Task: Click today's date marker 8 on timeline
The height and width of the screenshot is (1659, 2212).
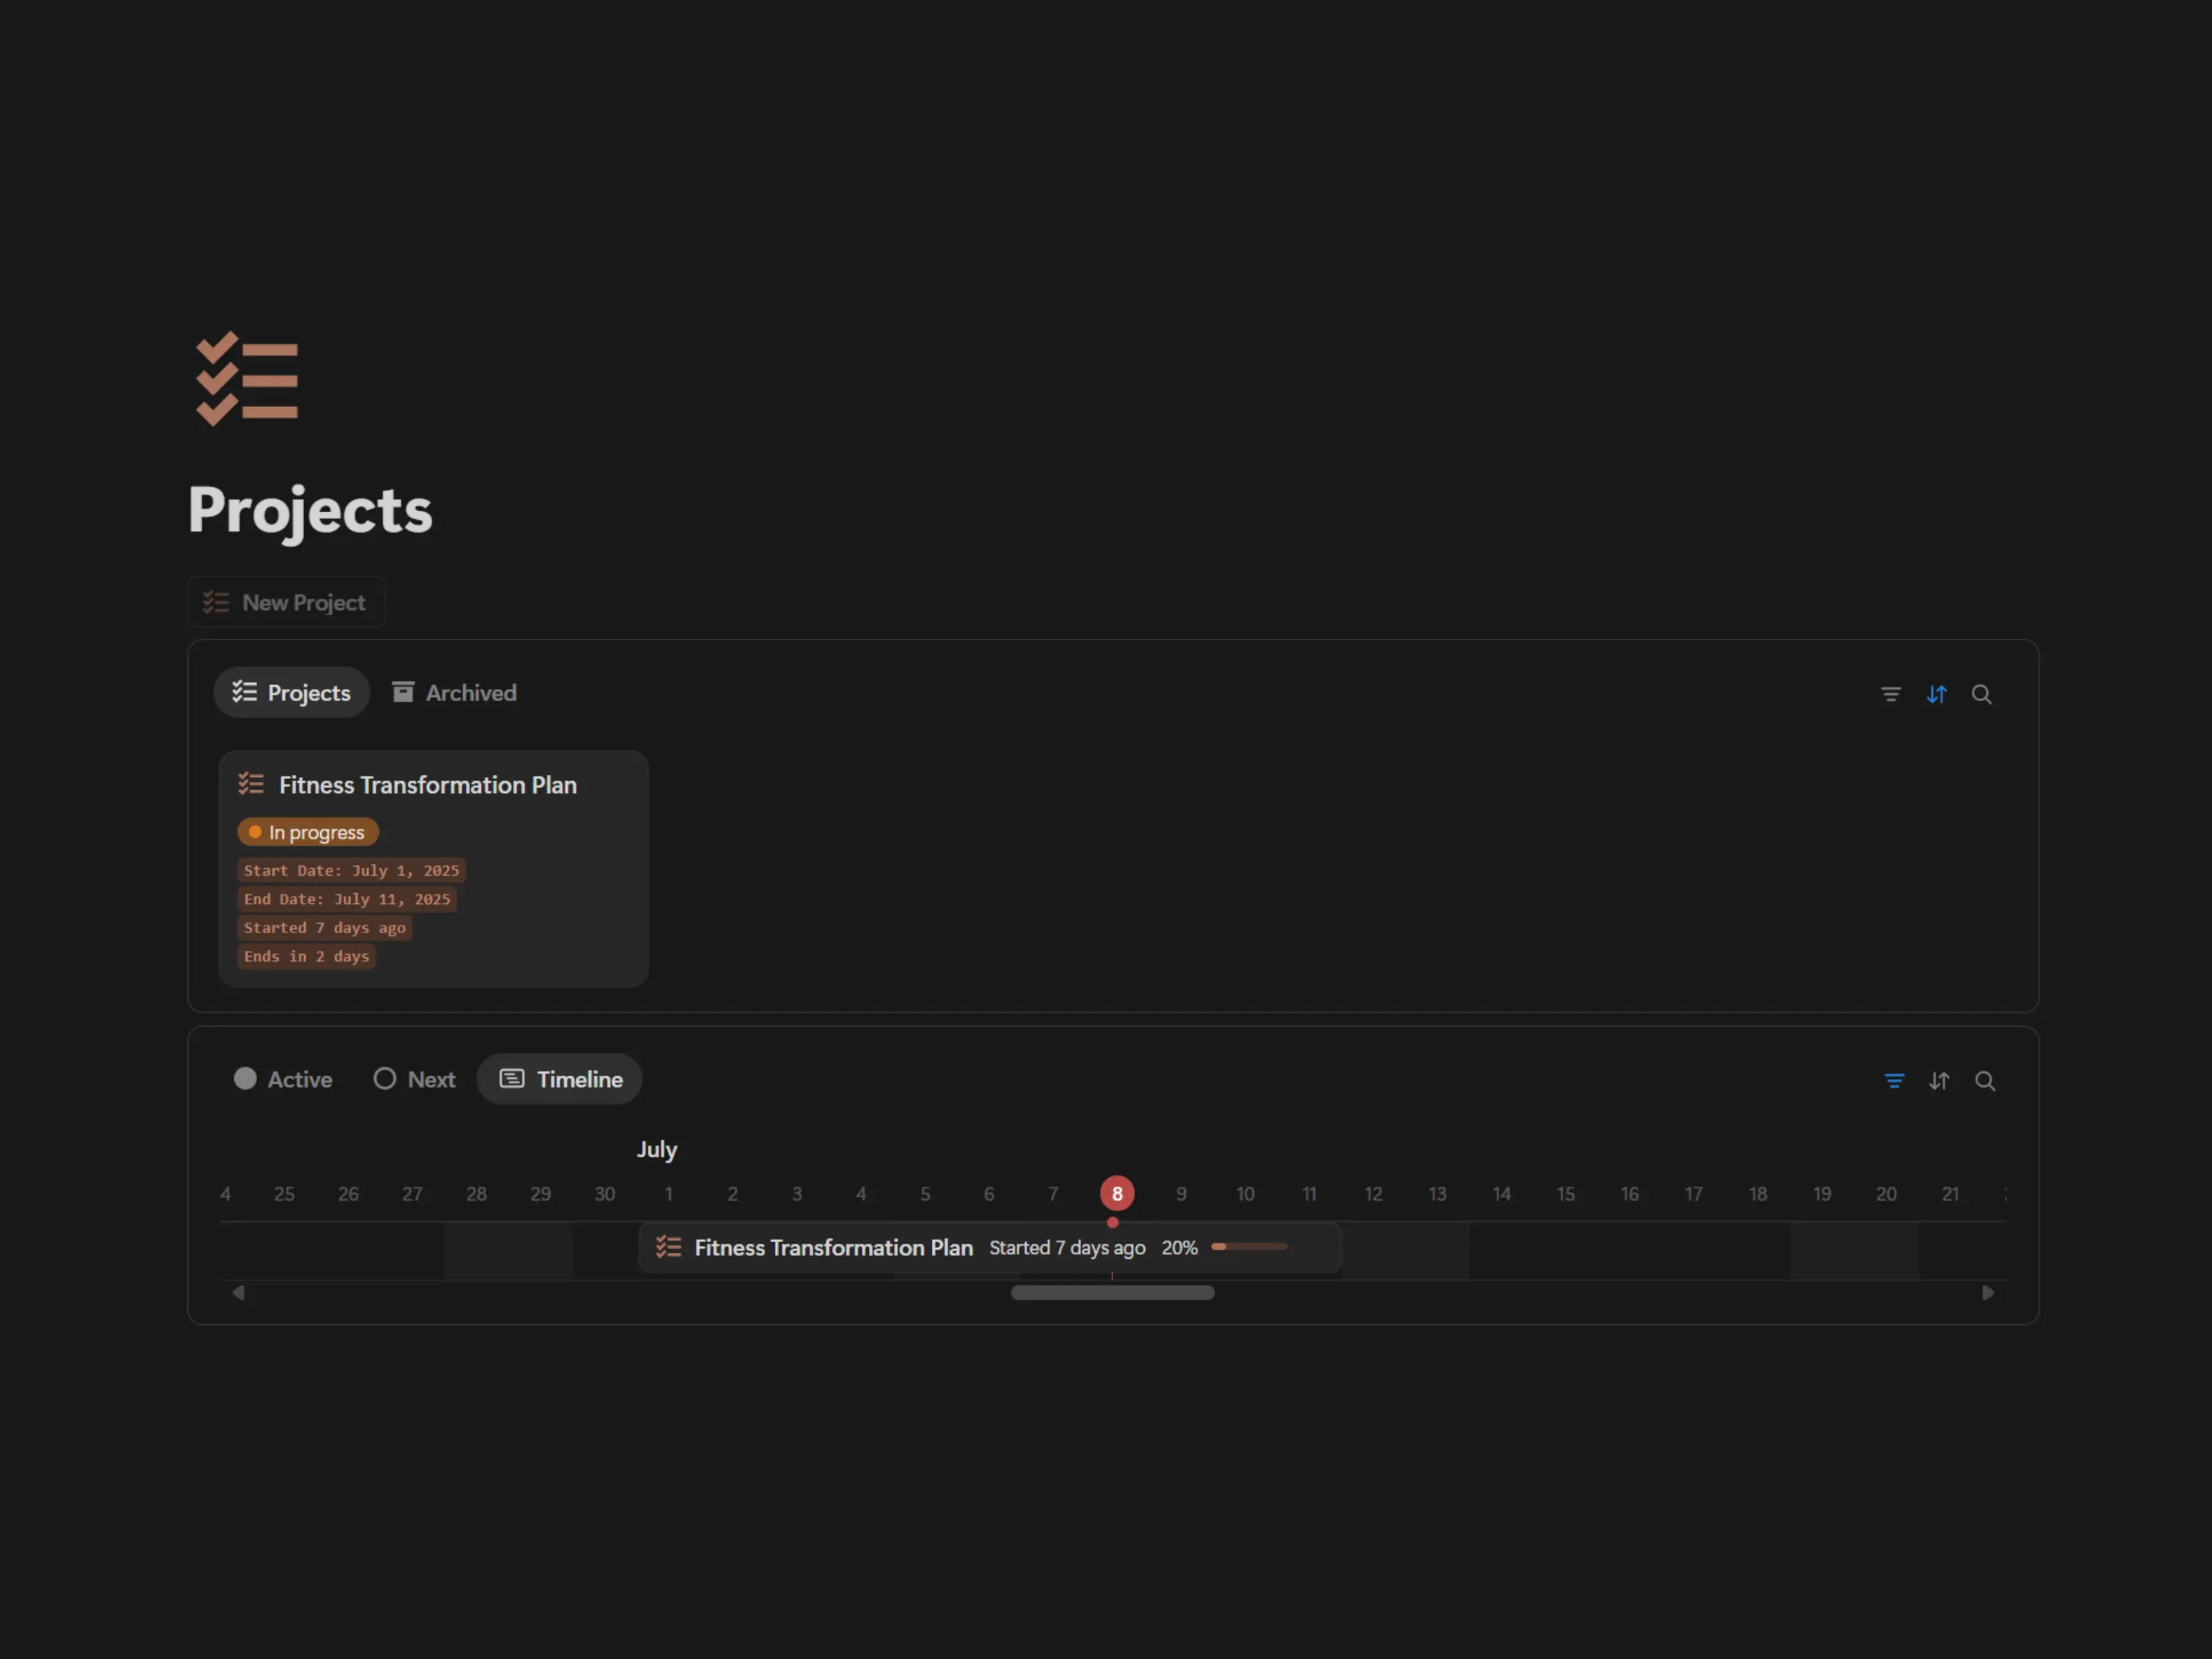Action: (1117, 1193)
